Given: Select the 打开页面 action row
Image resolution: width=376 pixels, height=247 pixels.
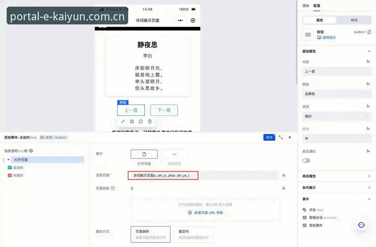Looking at the screenshot, I should pos(48,160).
